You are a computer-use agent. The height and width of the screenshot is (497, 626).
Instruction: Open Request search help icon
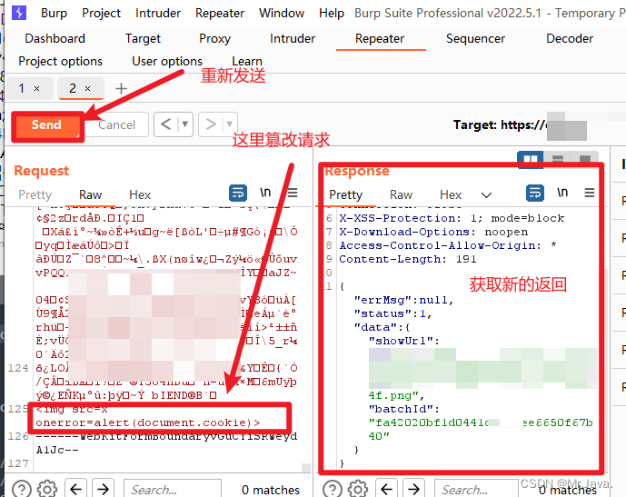click(x=22, y=490)
